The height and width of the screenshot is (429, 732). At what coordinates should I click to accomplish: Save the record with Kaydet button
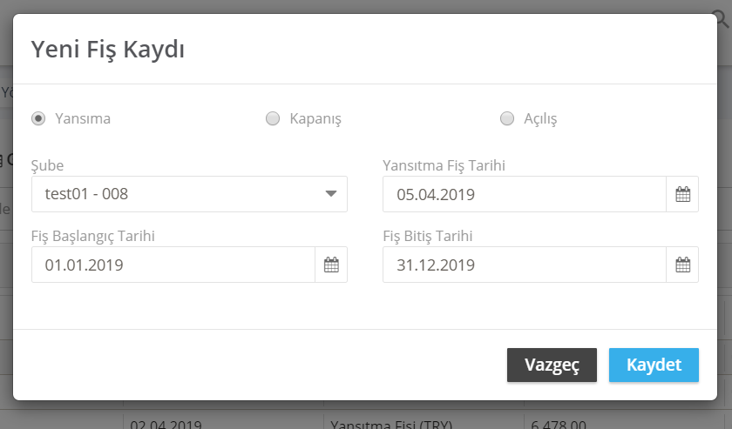click(x=654, y=365)
